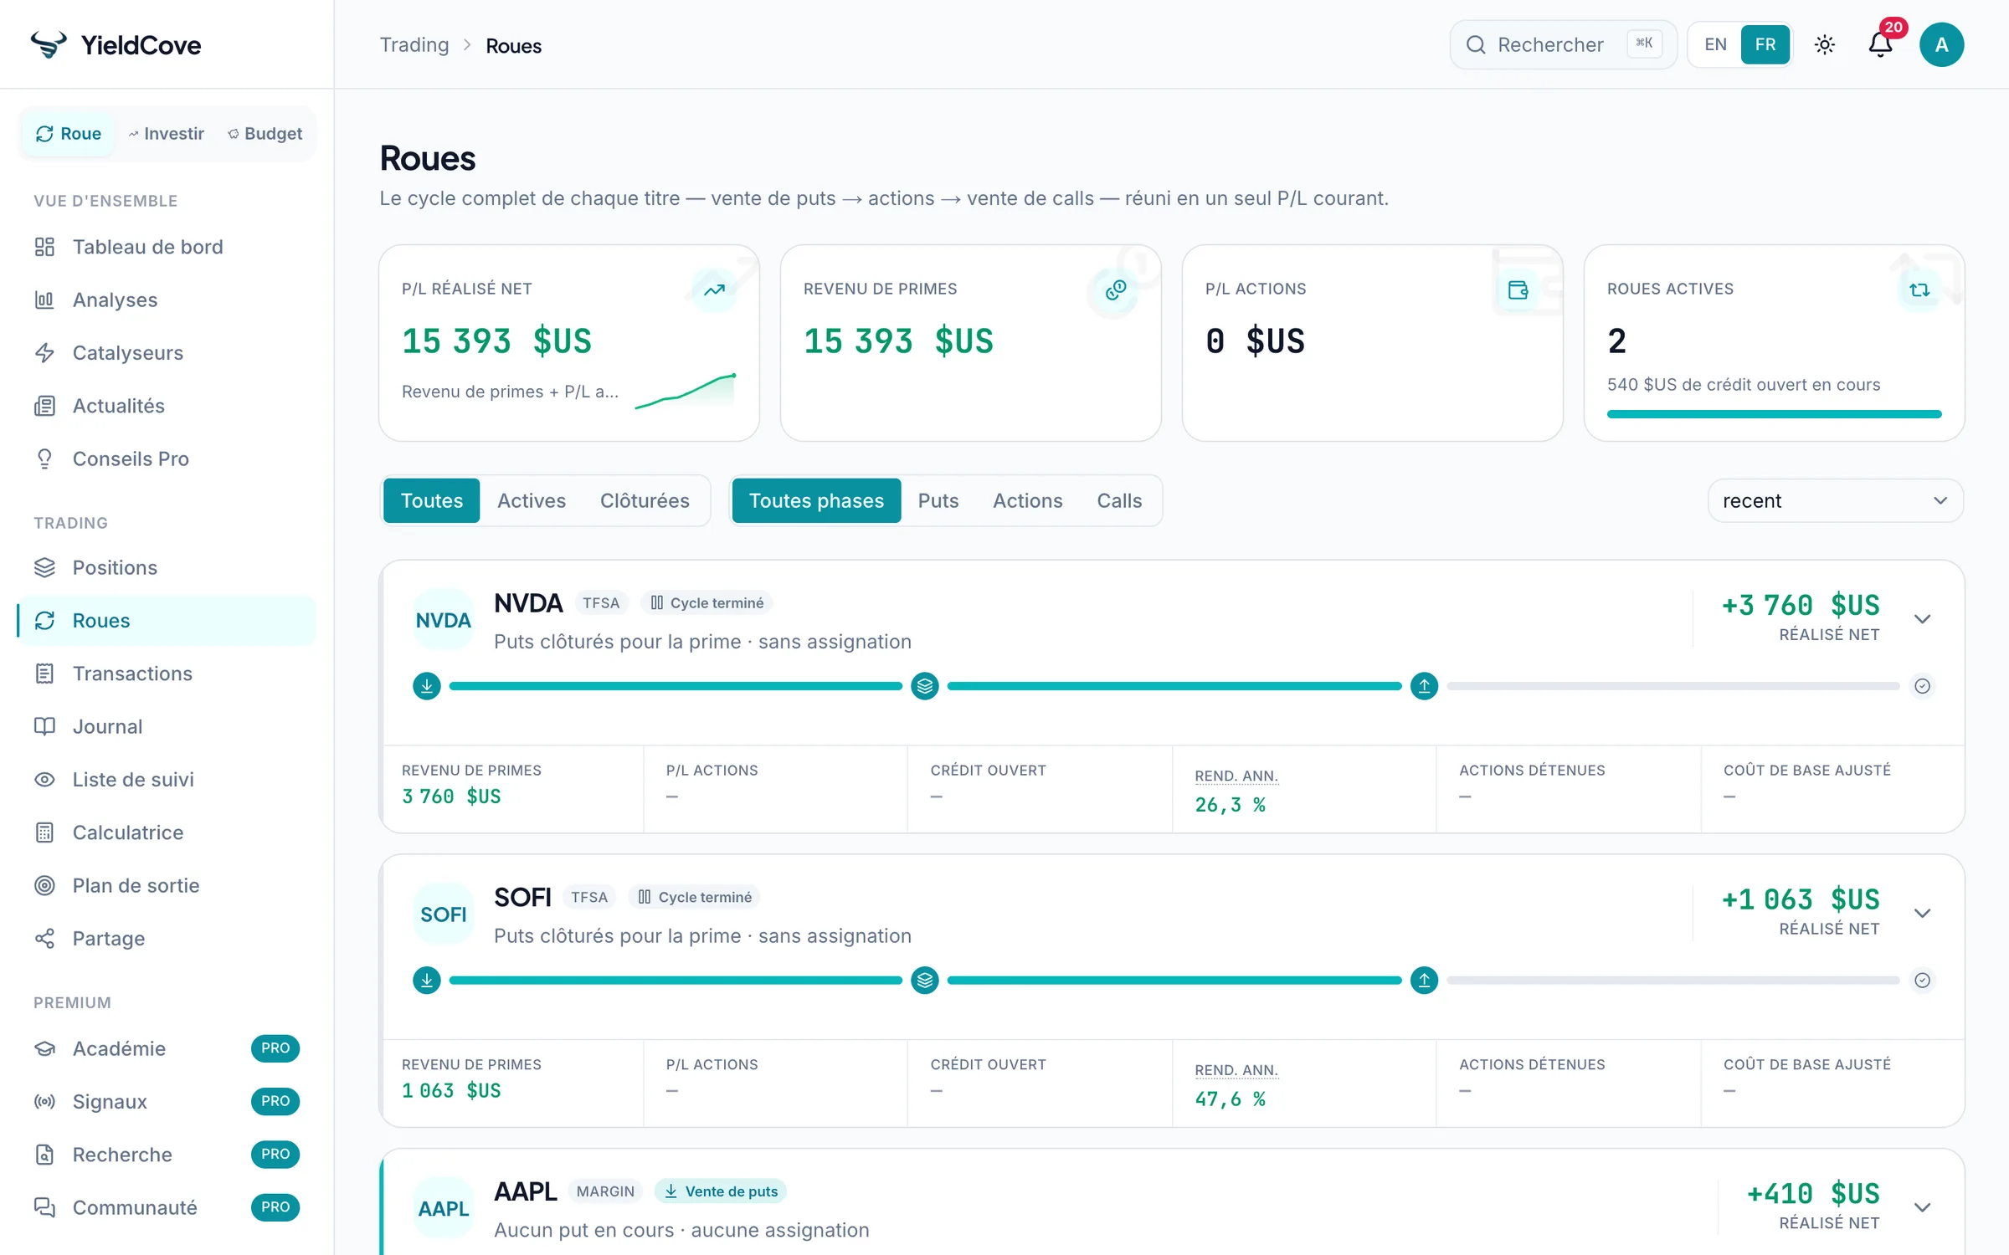The width and height of the screenshot is (2009, 1255).
Task: Click Trading breadcrumb link
Action: (x=414, y=45)
